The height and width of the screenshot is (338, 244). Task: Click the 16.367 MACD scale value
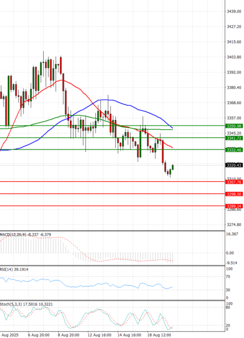pyautogui.click(x=232, y=234)
